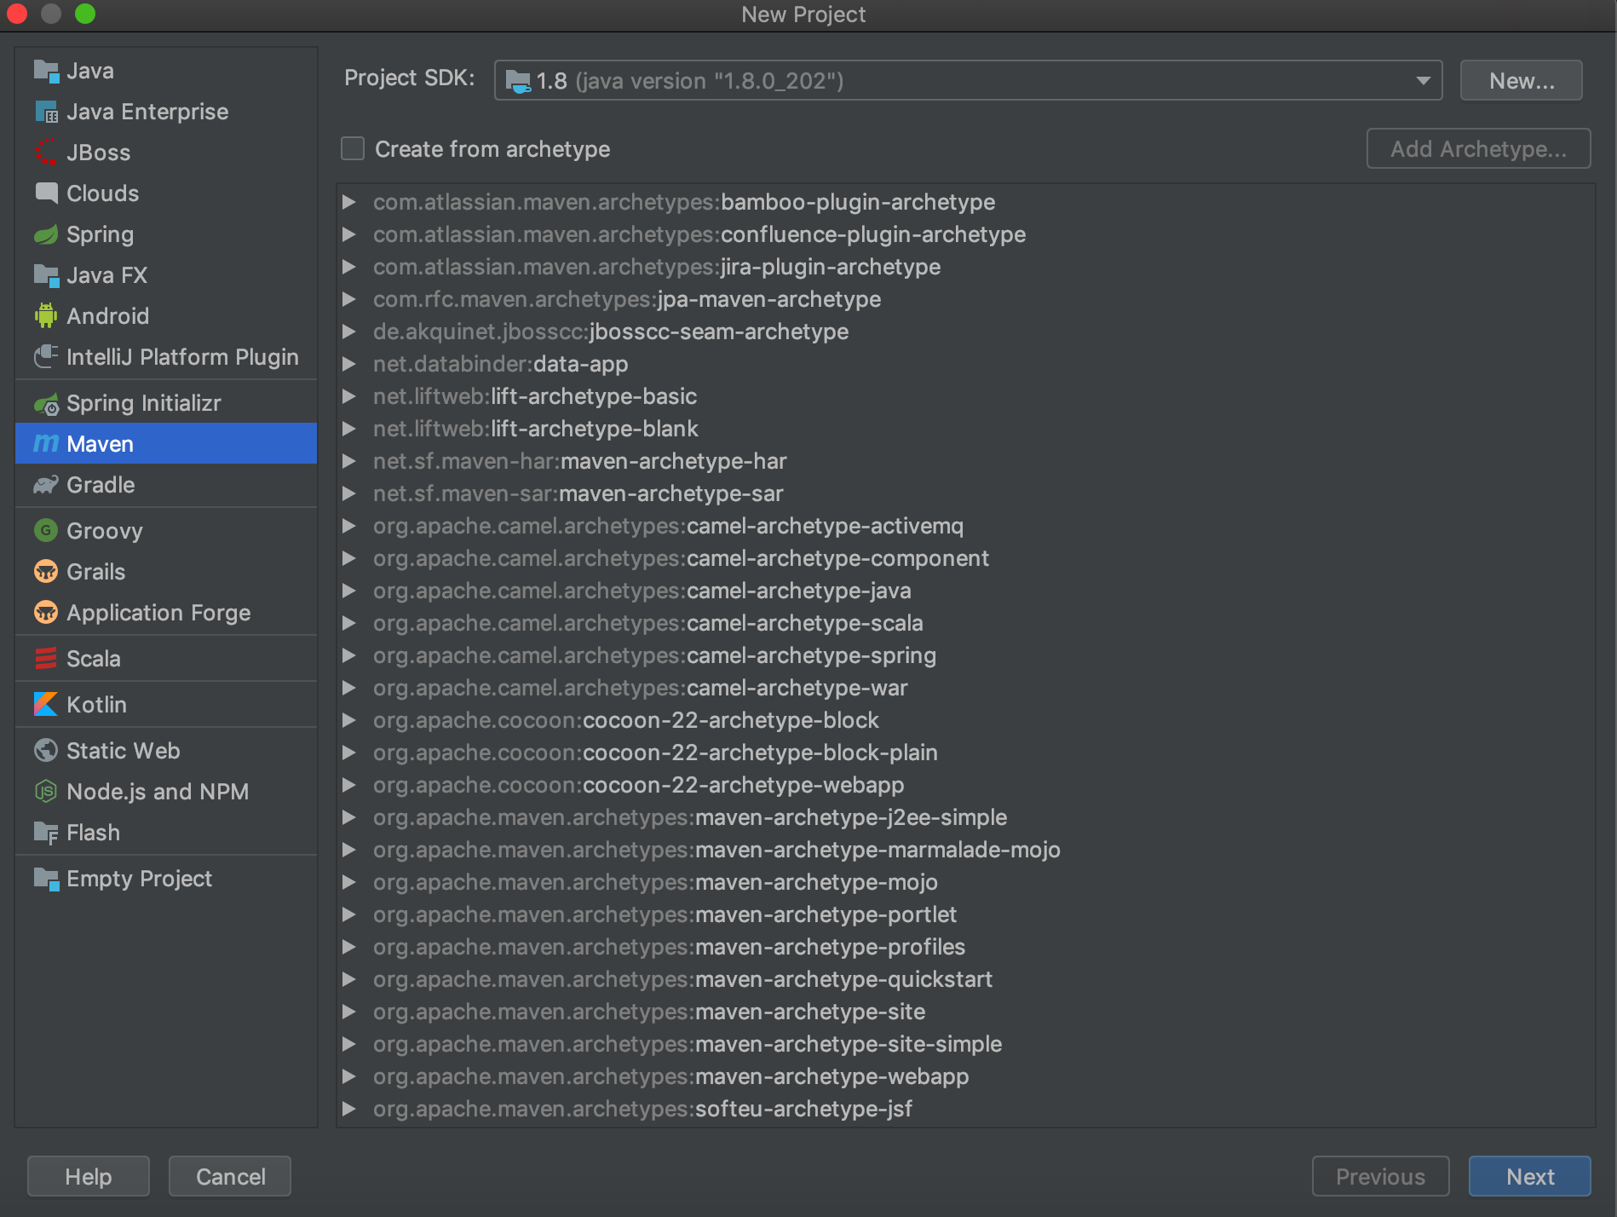Click the Java project type icon
The height and width of the screenshot is (1217, 1617).
coord(46,71)
